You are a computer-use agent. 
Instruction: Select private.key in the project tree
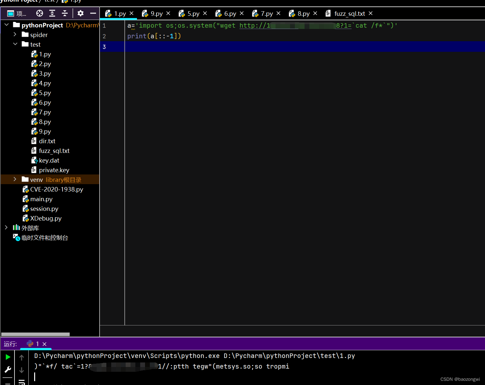click(x=51, y=170)
